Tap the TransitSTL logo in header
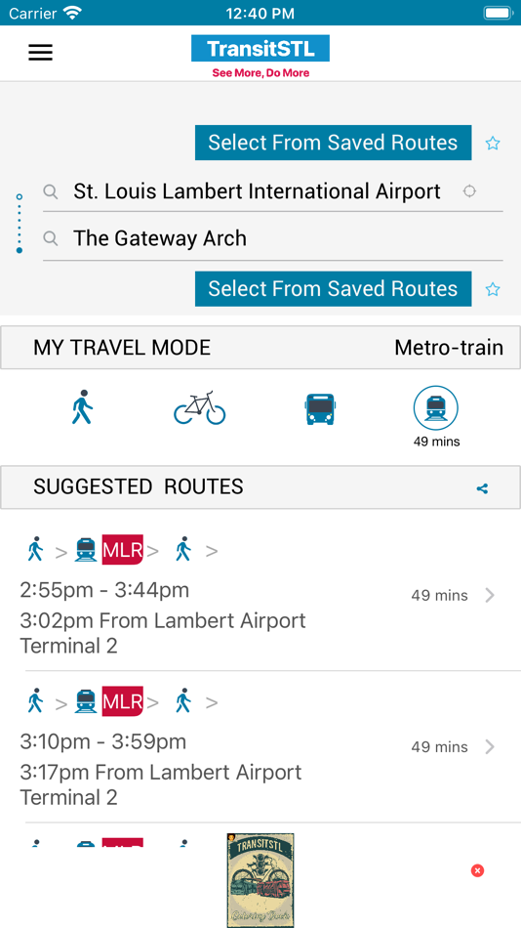 [260, 57]
